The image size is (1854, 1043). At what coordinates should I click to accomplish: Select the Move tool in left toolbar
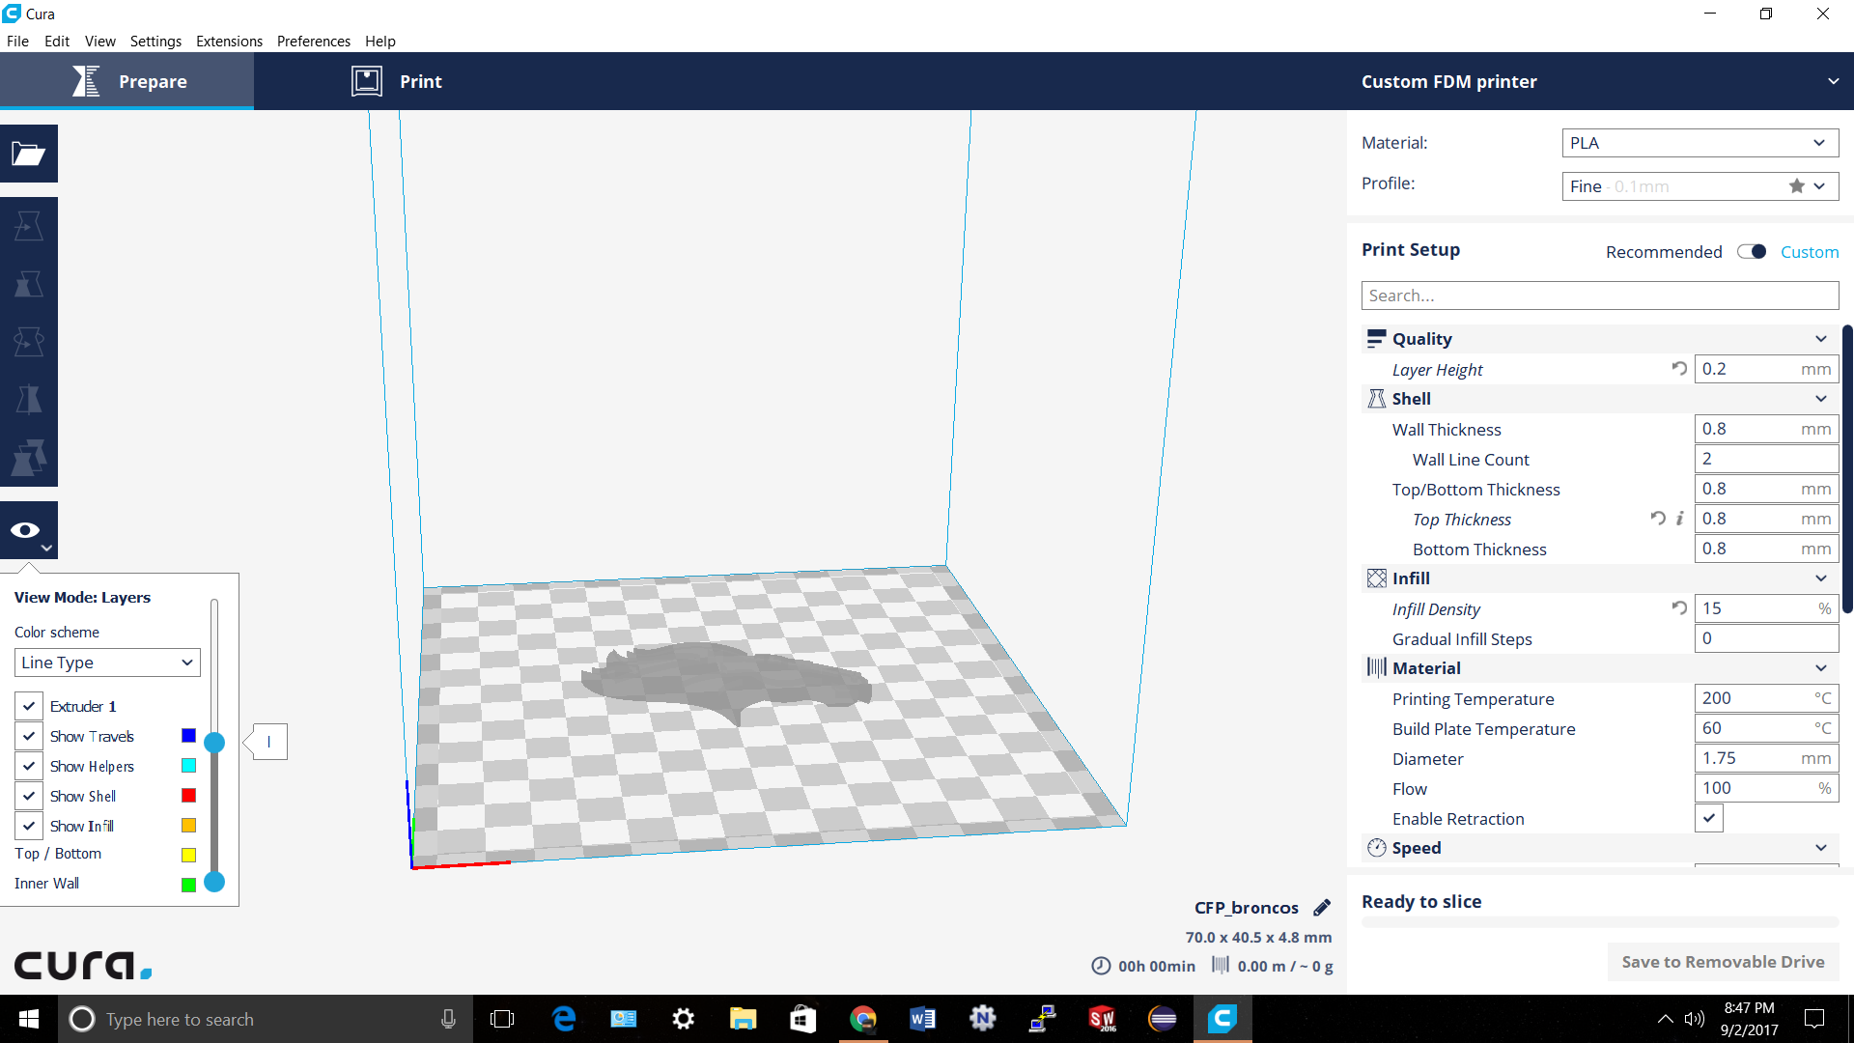[28, 226]
